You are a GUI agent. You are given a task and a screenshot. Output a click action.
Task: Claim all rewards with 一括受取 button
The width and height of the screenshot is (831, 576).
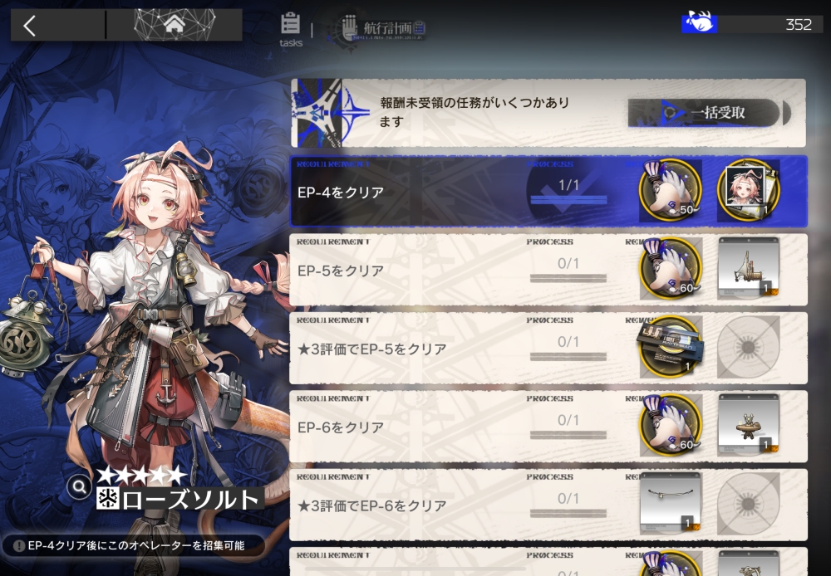705,112
